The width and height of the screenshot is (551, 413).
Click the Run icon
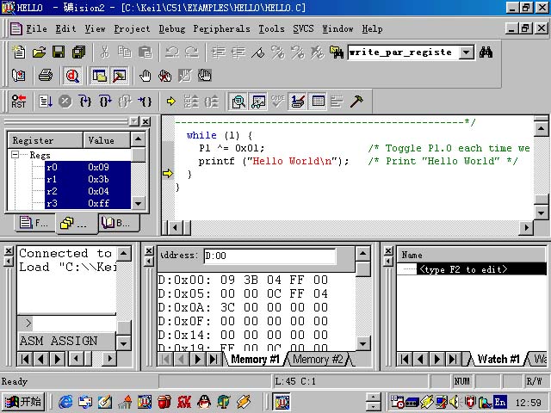coord(46,102)
